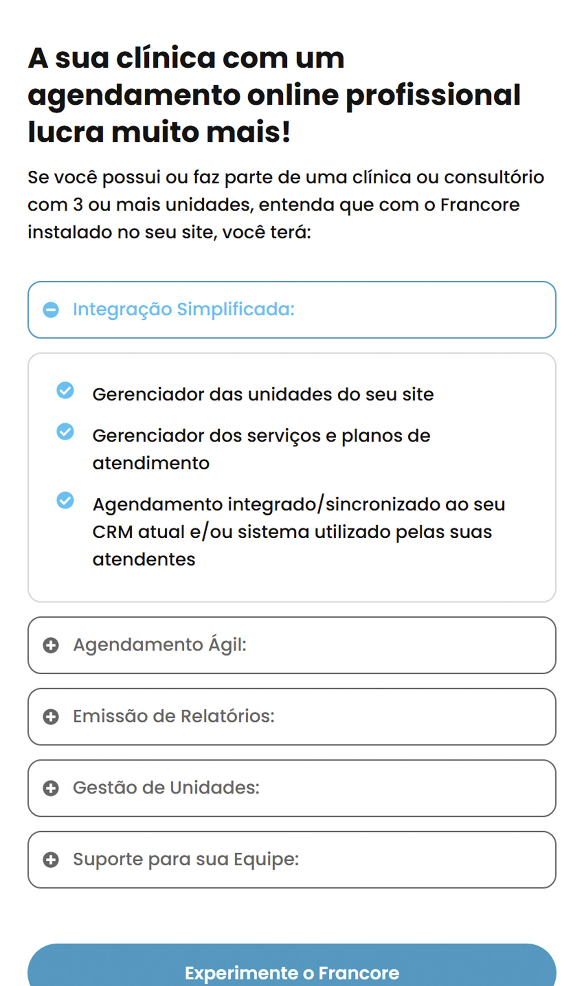584x986 pixels.
Task: Click plus icon beside Emissão de Relatórios
Action: point(51,717)
